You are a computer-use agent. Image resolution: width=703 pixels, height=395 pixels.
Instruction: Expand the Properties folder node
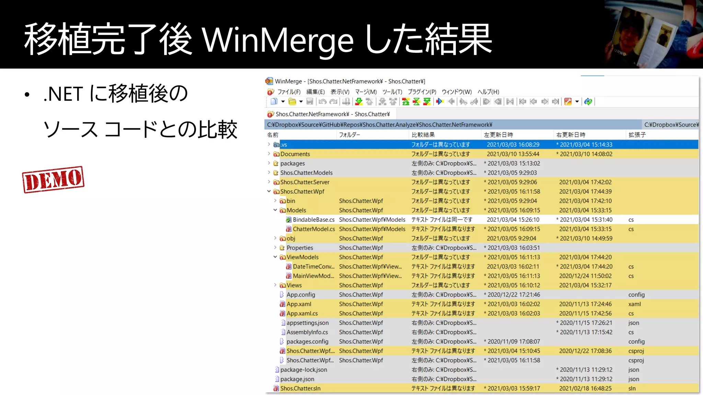tap(275, 247)
